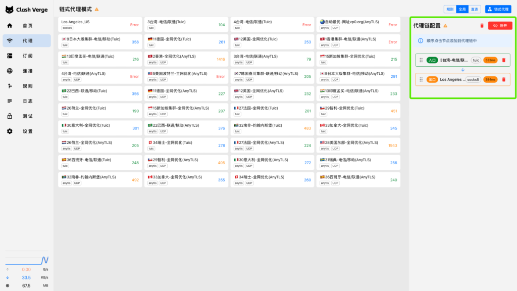Click the 532ms latency chip in chain

490,60
